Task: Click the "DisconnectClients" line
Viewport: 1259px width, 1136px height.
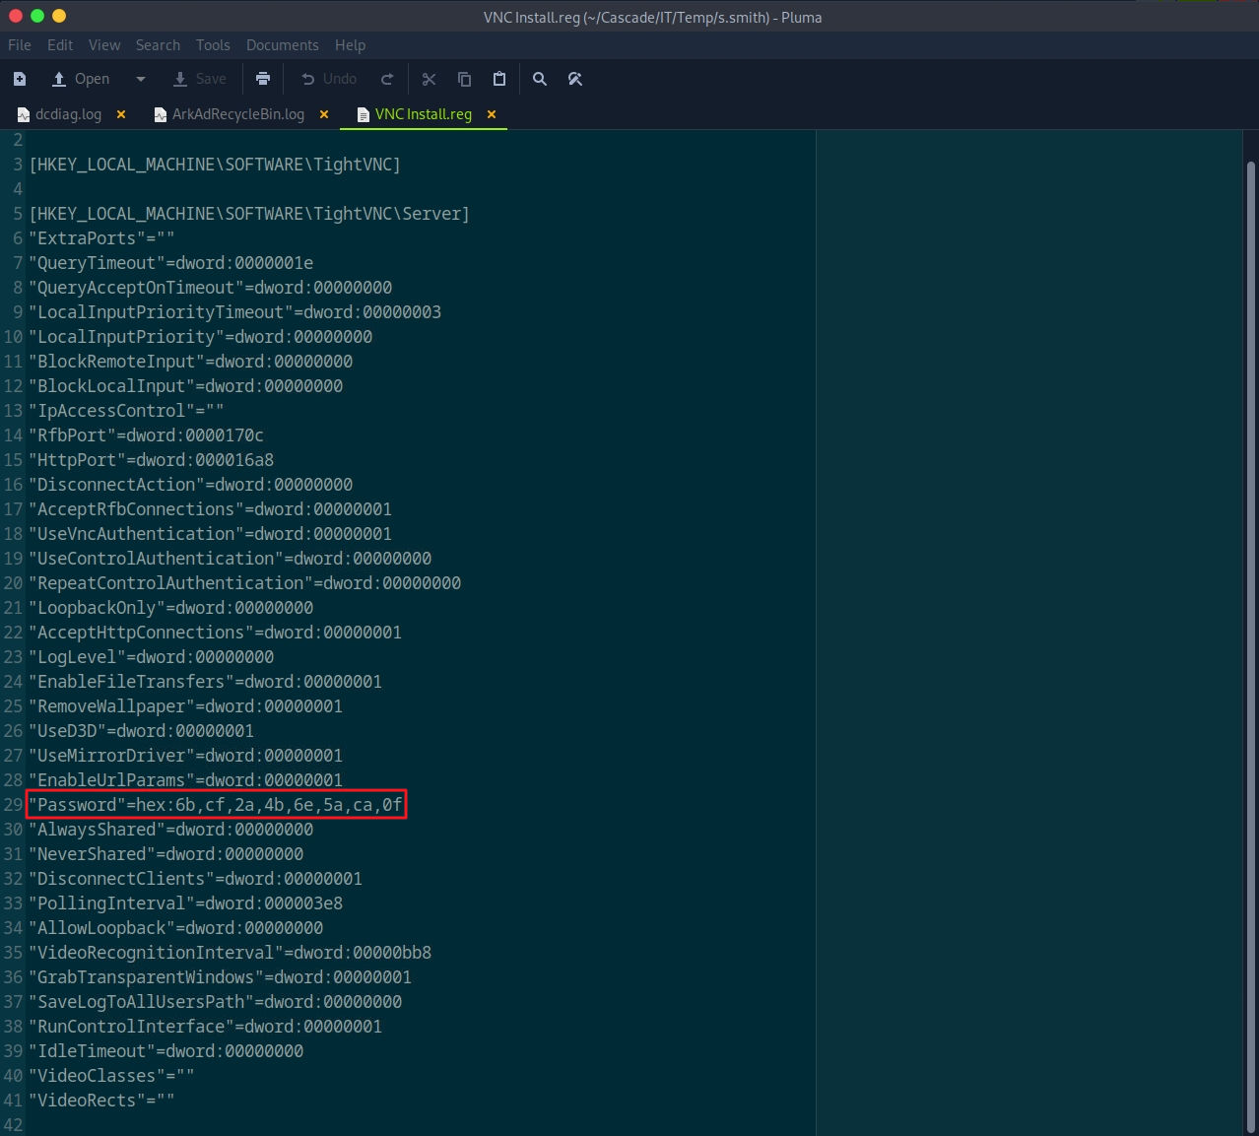Action: tap(195, 879)
